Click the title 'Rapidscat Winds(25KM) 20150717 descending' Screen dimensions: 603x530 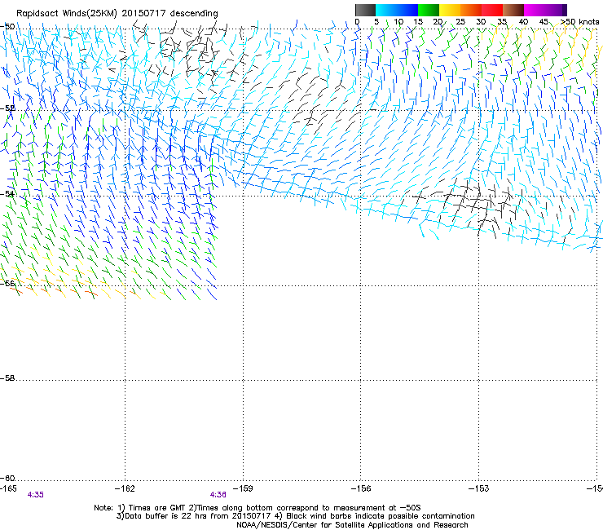click(x=117, y=14)
